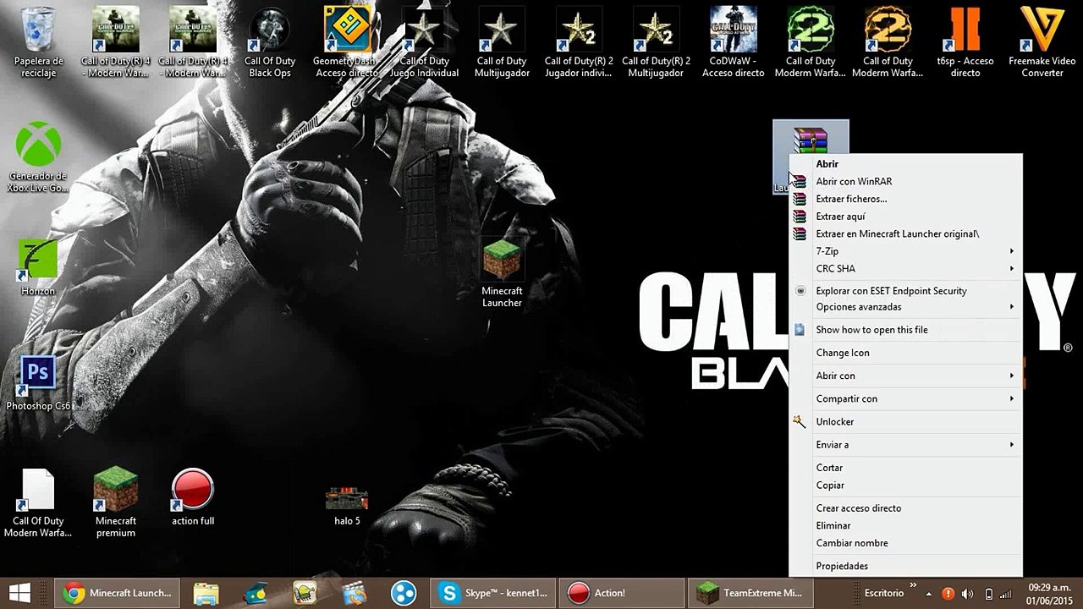
Task: Switch to TeamExtreme Mi... taskbar window
Action: tap(750, 593)
